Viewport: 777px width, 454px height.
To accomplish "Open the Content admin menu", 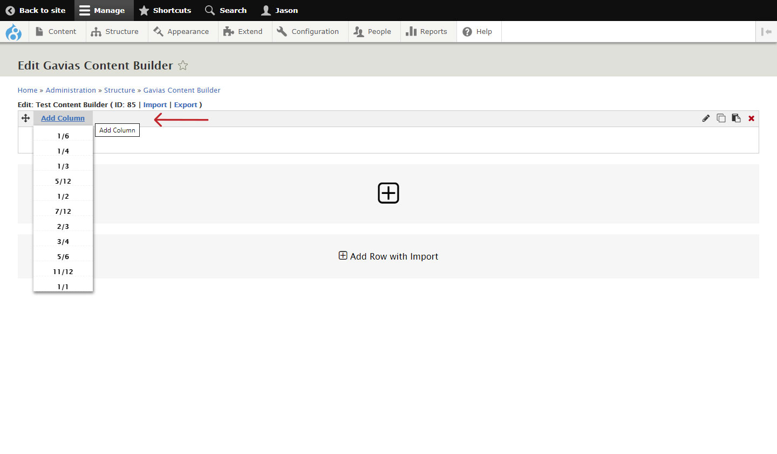I will (56, 32).
